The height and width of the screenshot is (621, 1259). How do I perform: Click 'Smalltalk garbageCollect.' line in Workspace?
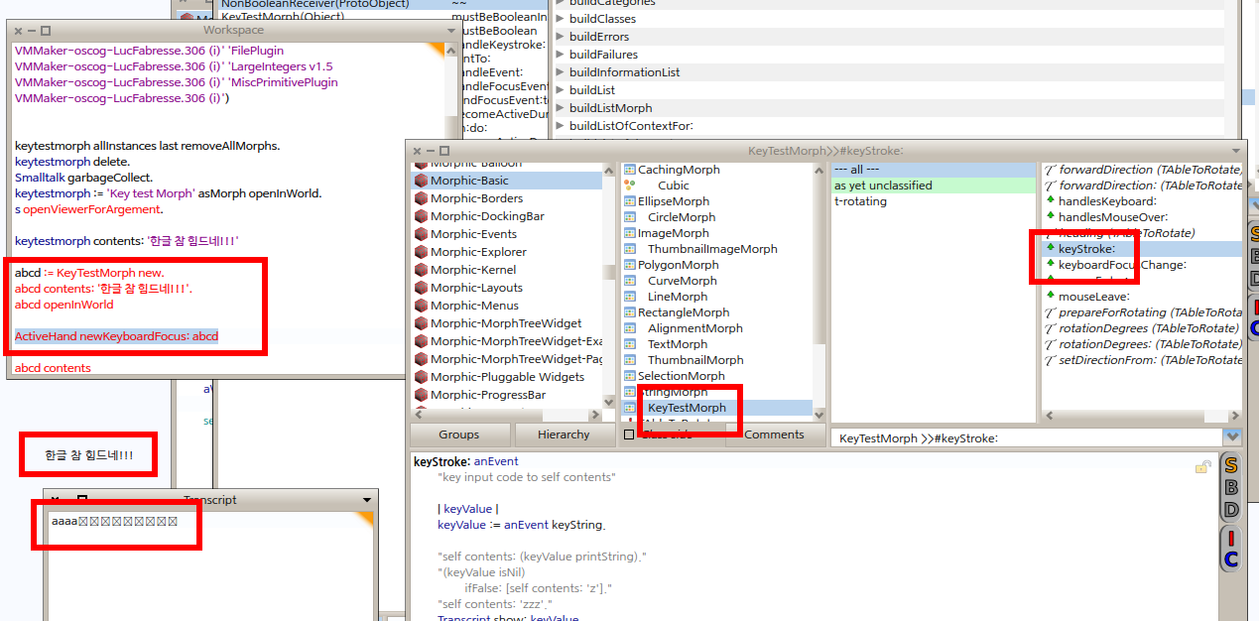(x=83, y=178)
